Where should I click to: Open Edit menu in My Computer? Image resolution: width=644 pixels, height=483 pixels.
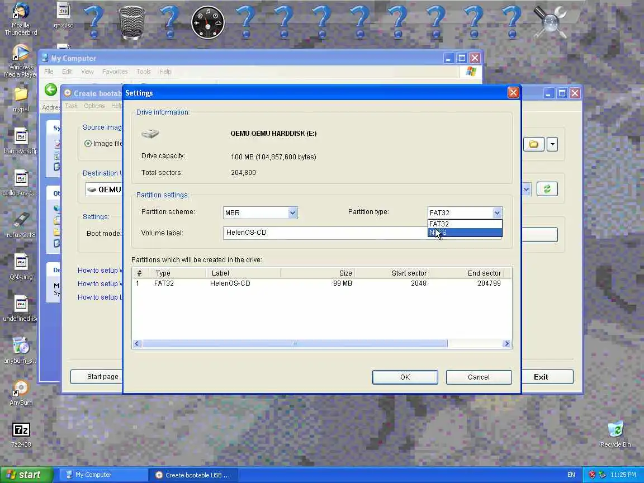(67, 72)
